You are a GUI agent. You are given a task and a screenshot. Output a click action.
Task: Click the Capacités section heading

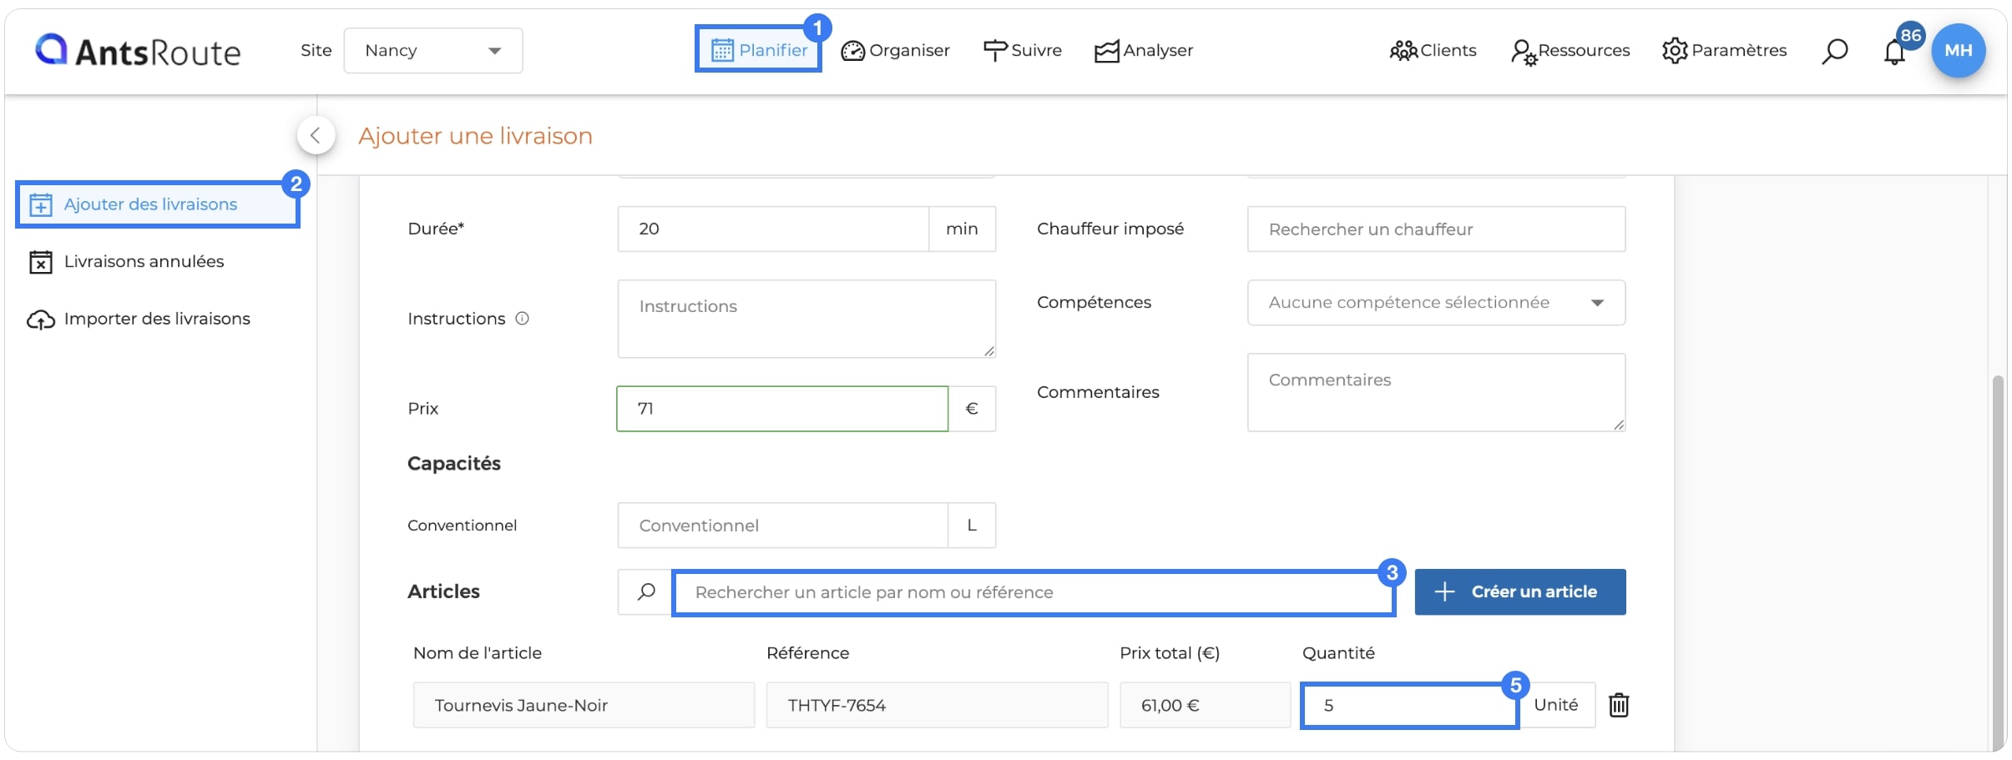pyautogui.click(x=454, y=464)
